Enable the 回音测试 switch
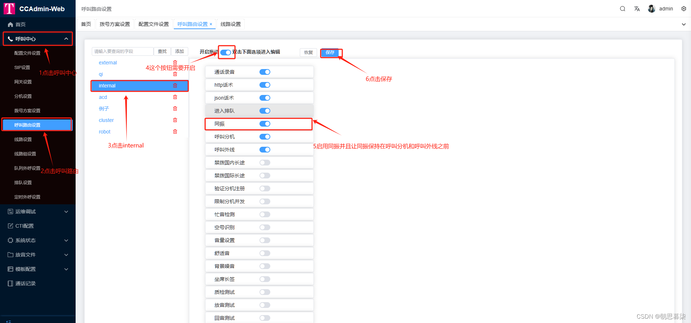This screenshot has width=691, height=323. [x=265, y=318]
